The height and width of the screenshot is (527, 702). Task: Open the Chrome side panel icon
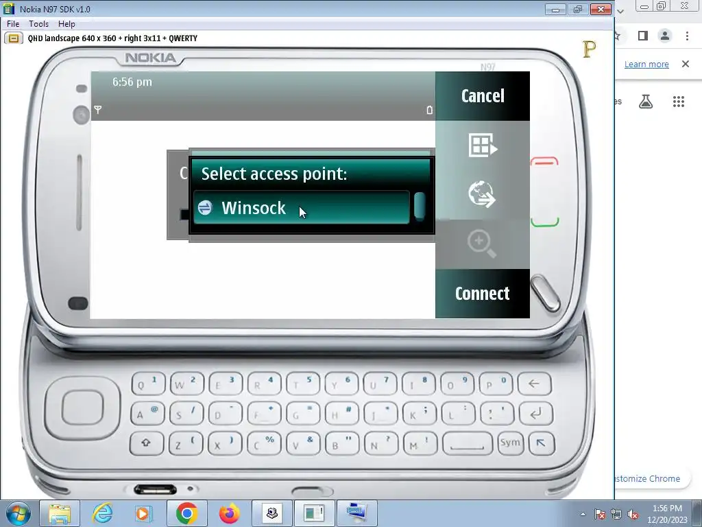point(643,36)
